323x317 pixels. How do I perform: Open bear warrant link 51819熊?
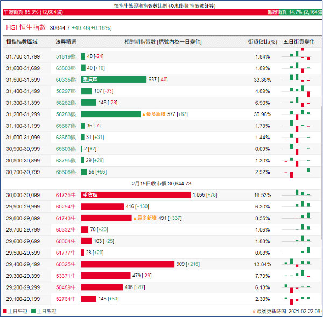point(66,56)
